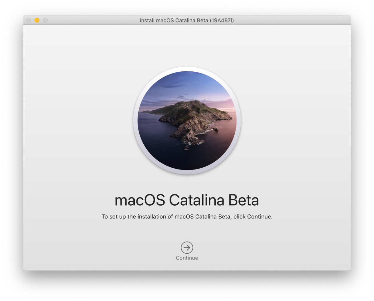Click the 'To set up the installation' instruction text
This screenshot has height=301, width=374.
[137, 217]
